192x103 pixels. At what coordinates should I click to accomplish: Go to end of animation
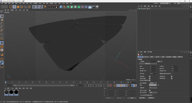pos(104,86)
